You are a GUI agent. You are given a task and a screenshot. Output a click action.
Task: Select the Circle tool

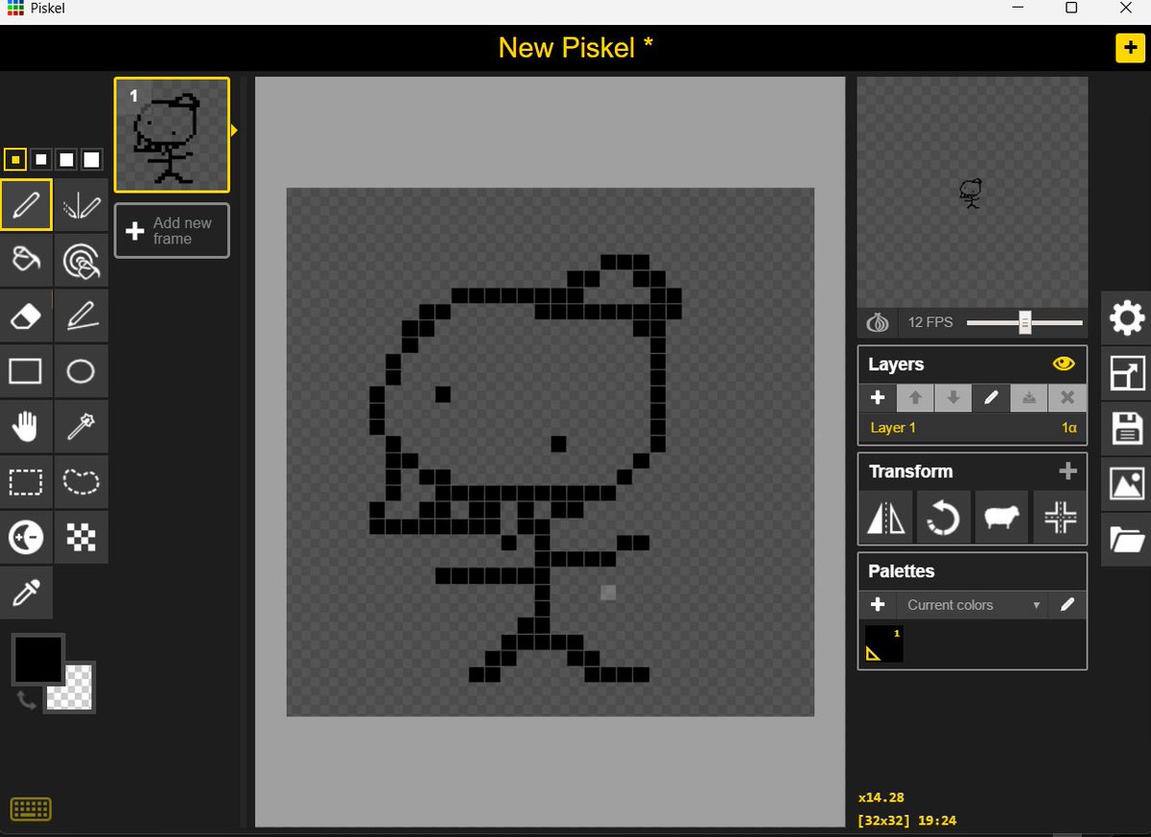coord(82,371)
